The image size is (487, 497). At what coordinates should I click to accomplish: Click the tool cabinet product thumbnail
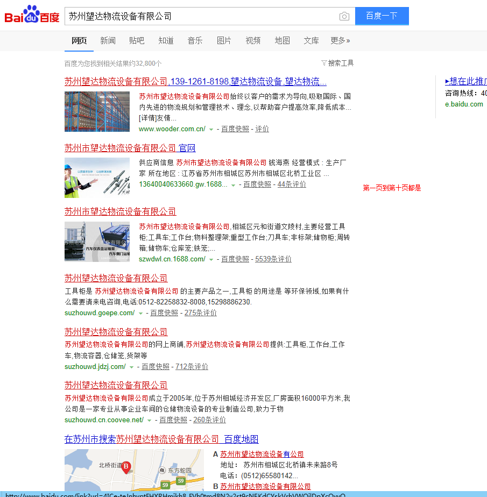coord(97,242)
